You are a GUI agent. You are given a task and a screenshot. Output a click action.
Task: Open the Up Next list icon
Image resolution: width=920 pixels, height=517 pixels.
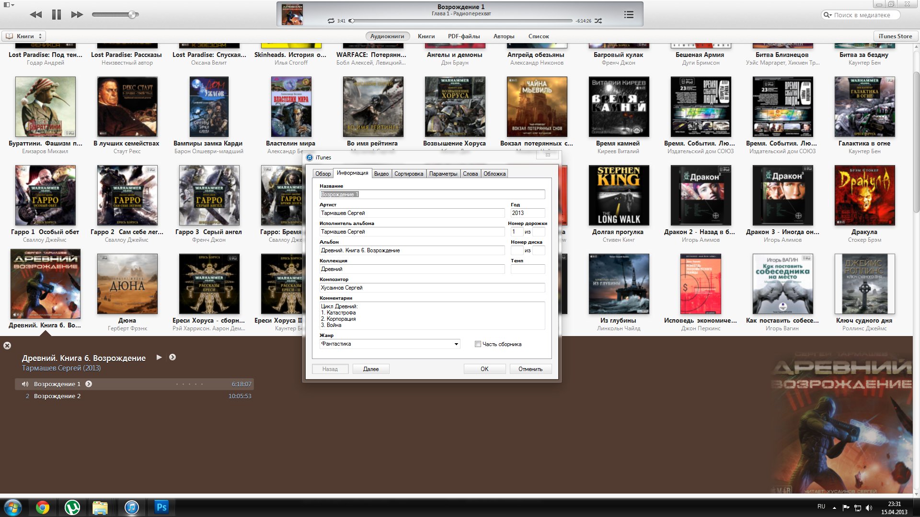pos(629,15)
